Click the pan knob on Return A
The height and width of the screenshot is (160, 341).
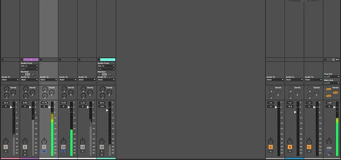(x=271, y=141)
